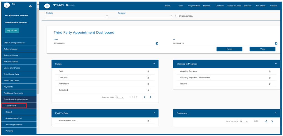Viewport: 283px width, 136px height.
Task: Go to previous page in Status panel
Action: click(x=145, y=97)
